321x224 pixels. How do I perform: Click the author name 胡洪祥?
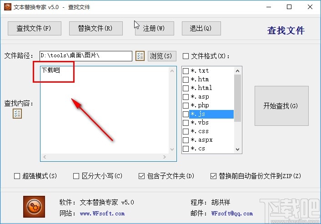tap(221, 202)
